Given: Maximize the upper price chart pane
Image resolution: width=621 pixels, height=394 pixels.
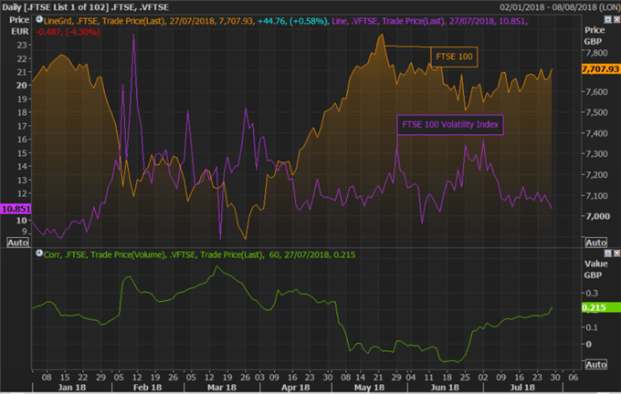Looking at the screenshot, I should [x=608, y=19].
